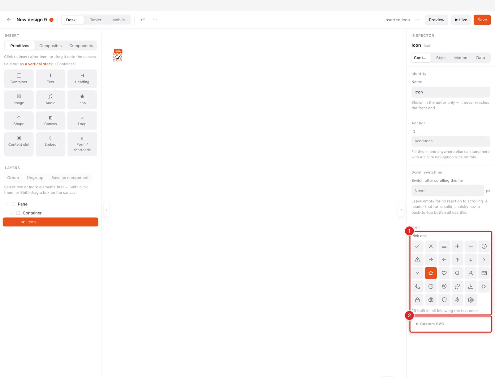The height and width of the screenshot is (378, 495).
Task: Pick the map pin location icon
Action: (x=444, y=286)
